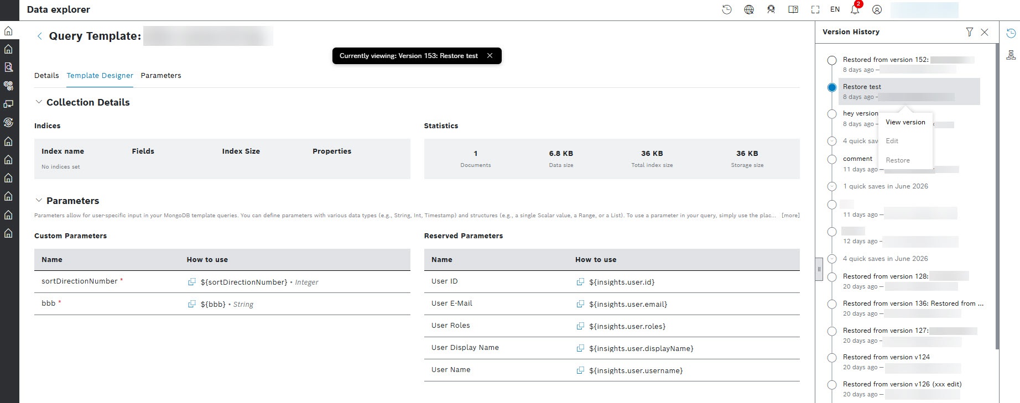Select the Restored from version 152 node
Image resolution: width=1020 pixels, height=403 pixels.
click(832, 60)
